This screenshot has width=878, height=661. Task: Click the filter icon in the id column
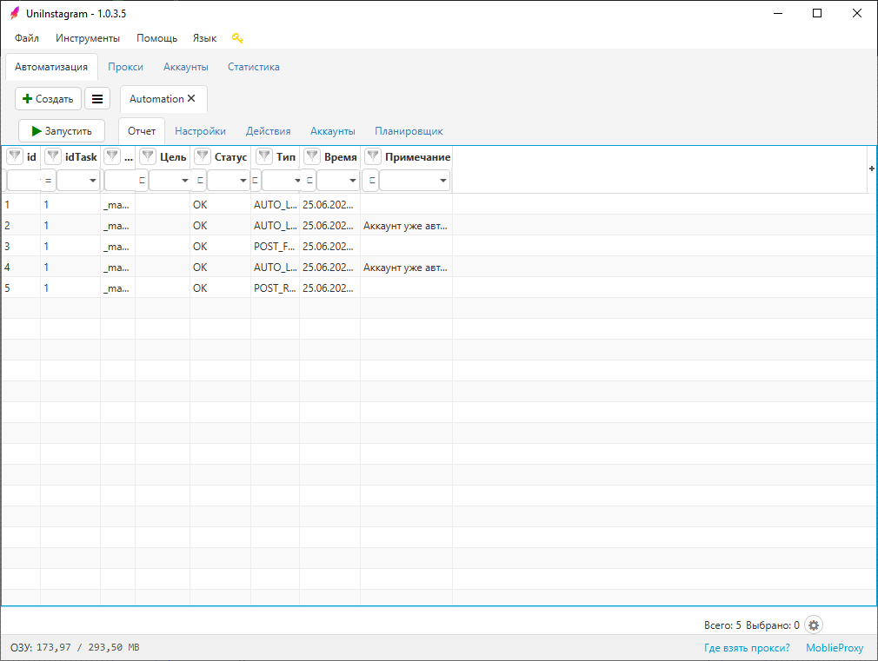point(15,157)
